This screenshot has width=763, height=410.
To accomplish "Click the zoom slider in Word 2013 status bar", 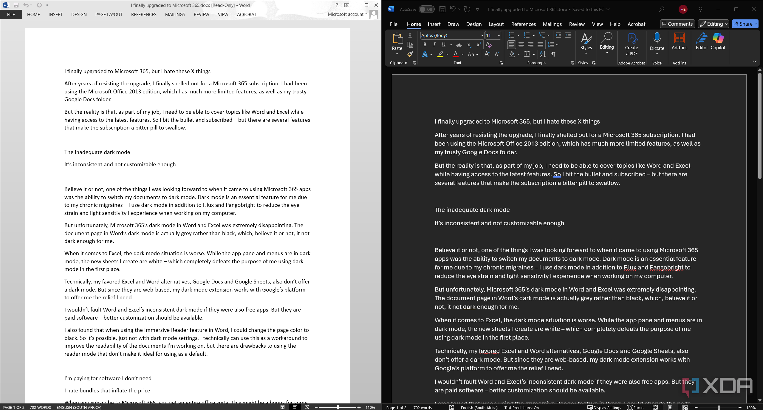I will (x=338, y=407).
